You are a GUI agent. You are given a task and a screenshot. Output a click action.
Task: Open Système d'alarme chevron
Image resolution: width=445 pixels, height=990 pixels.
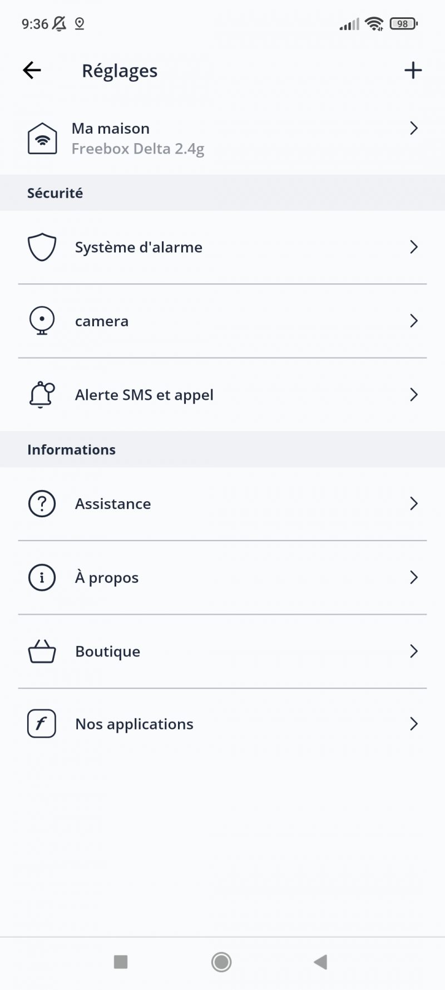(x=413, y=247)
